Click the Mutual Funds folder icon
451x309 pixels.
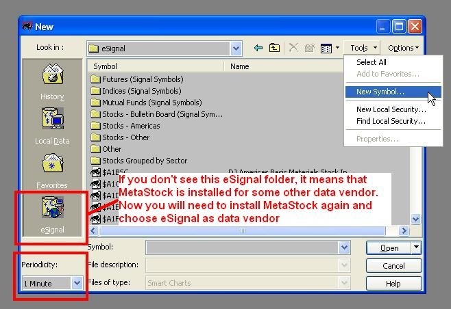point(95,103)
